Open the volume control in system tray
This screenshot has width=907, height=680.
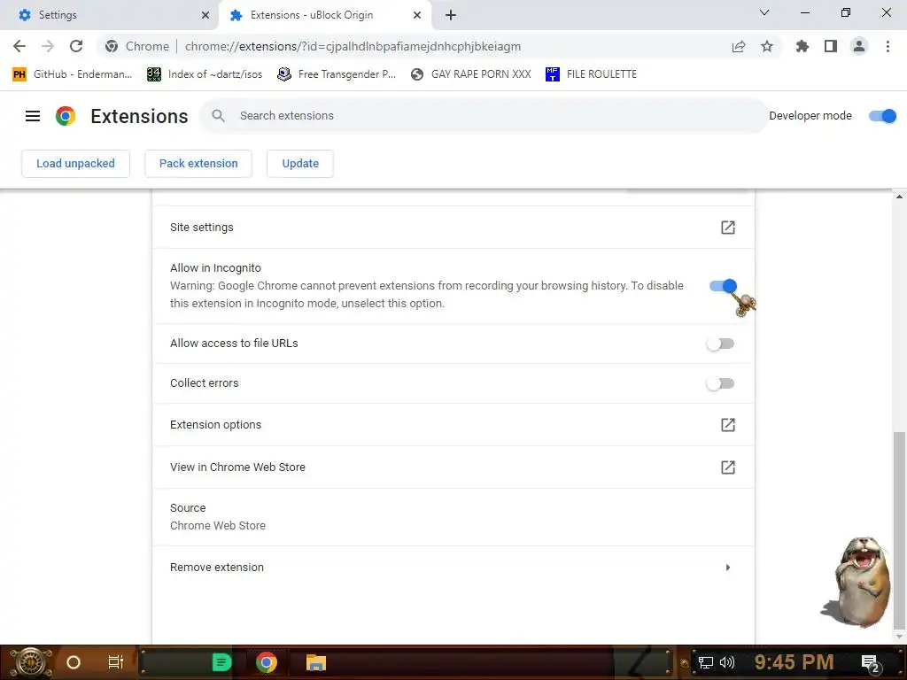click(x=727, y=662)
